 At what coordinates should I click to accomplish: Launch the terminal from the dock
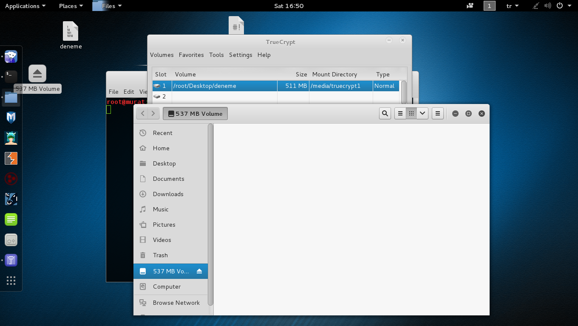(x=11, y=76)
